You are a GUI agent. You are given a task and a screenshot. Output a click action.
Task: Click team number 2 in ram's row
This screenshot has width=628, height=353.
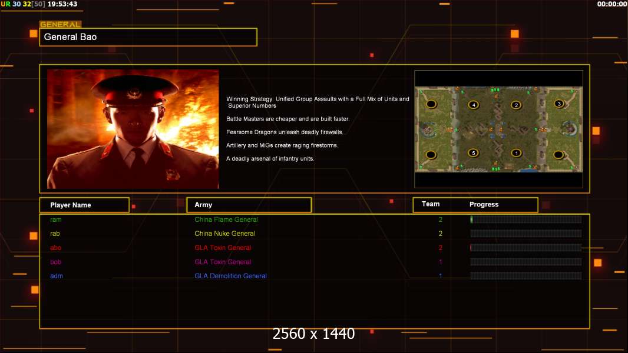pyautogui.click(x=441, y=219)
